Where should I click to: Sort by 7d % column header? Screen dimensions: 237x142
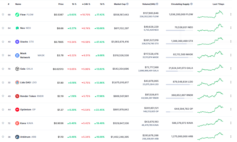(102, 4)
